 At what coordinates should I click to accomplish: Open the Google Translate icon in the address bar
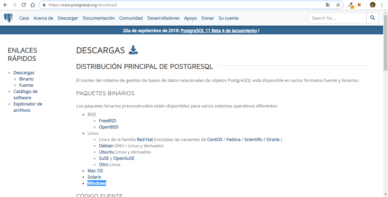tap(328, 5)
